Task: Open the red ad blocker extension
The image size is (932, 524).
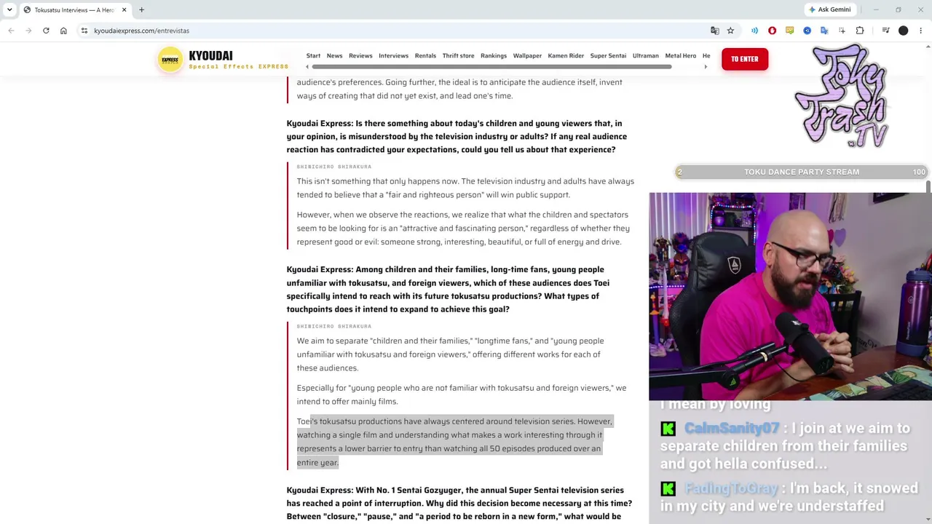Action: tap(772, 31)
